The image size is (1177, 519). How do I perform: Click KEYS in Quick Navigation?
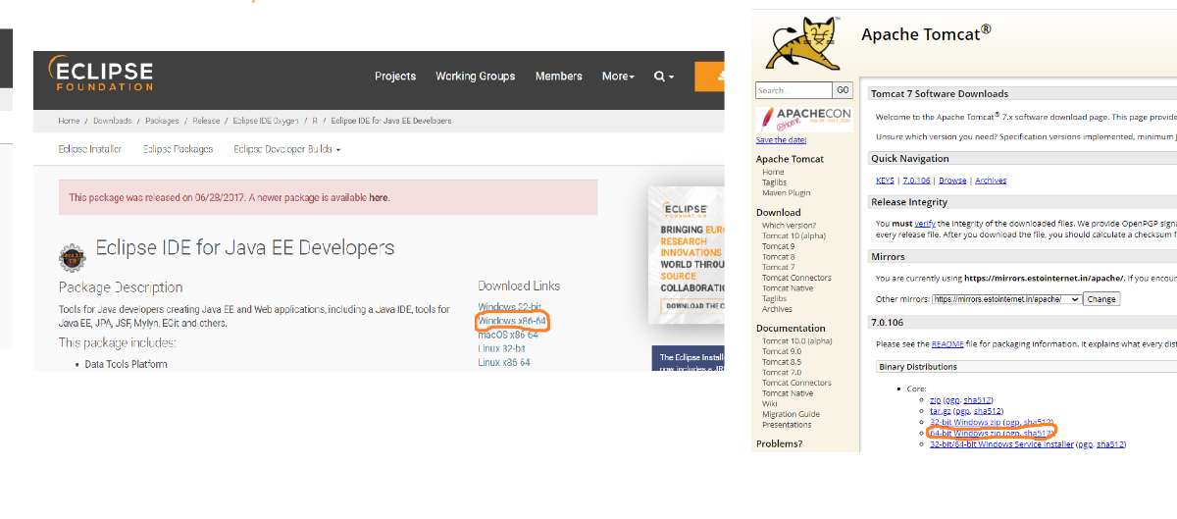(x=885, y=181)
